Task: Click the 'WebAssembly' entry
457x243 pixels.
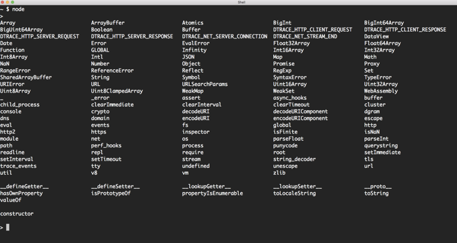Action: pyautogui.click(x=381, y=91)
